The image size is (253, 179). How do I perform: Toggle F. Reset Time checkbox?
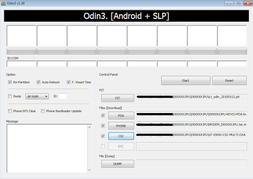(x=69, y=82)
